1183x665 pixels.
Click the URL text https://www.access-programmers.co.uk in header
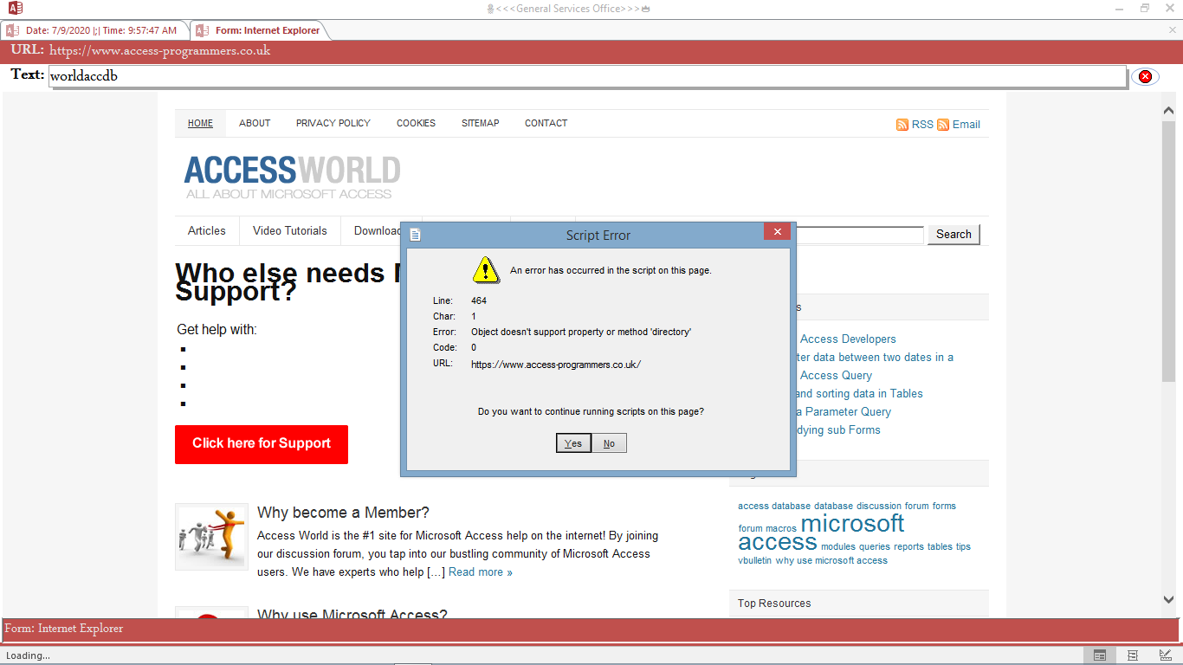pyautogui.click(x=159, y=50)
